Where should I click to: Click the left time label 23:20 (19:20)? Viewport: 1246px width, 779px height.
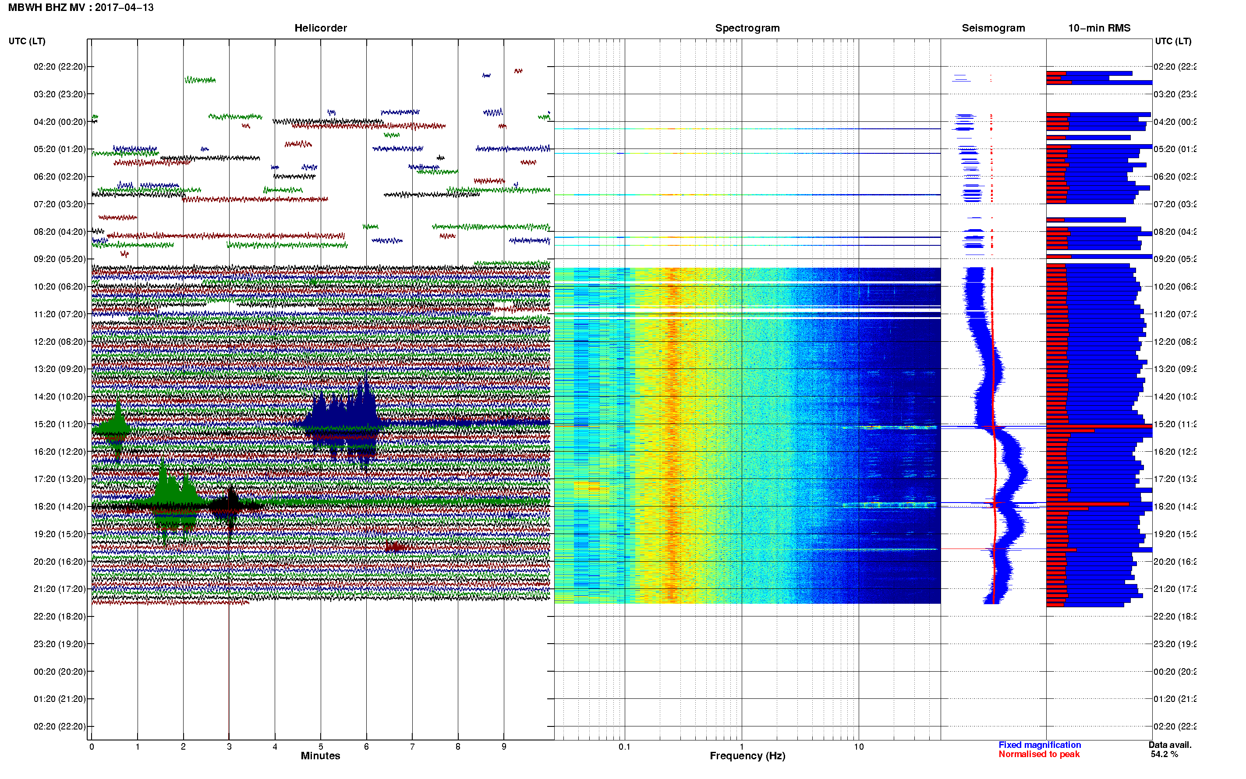click(60, 644)
